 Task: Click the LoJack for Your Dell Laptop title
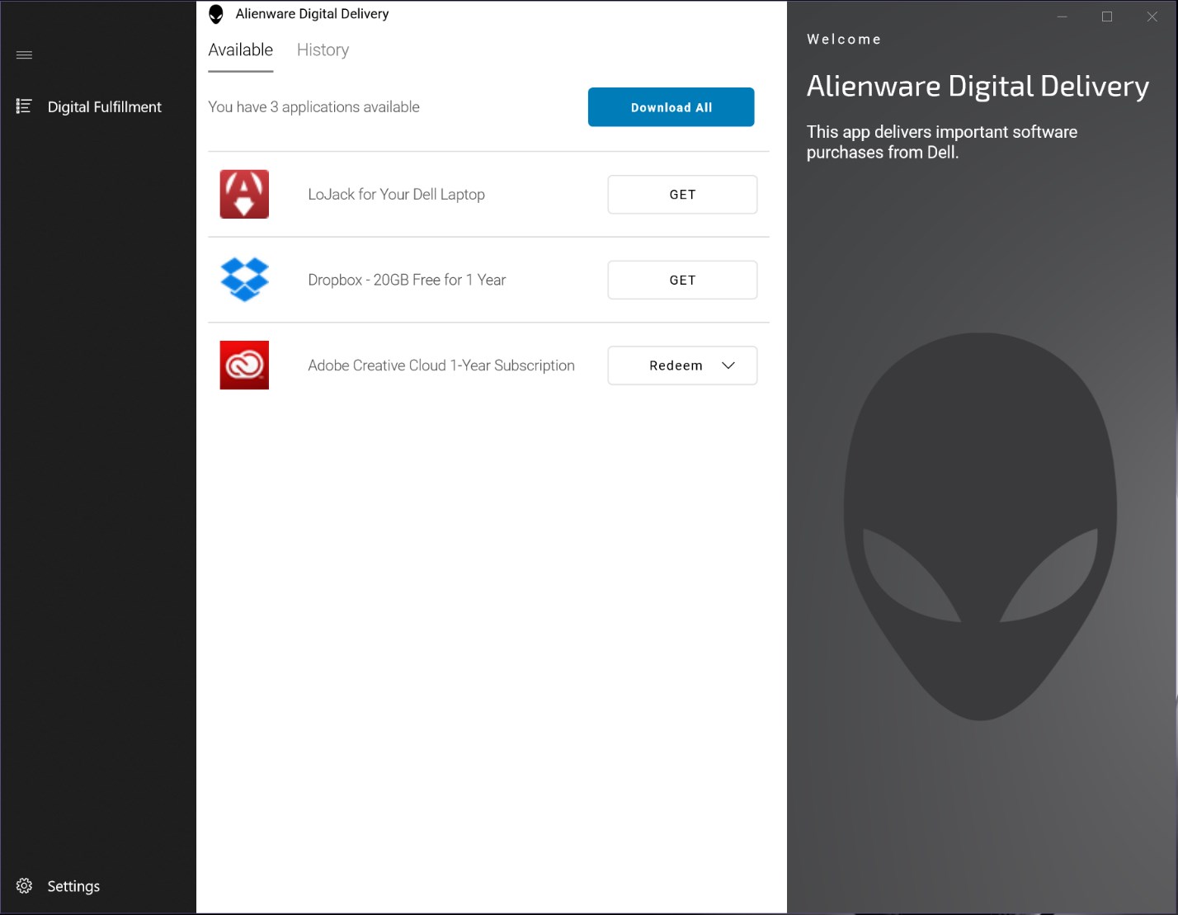[396, 195]
